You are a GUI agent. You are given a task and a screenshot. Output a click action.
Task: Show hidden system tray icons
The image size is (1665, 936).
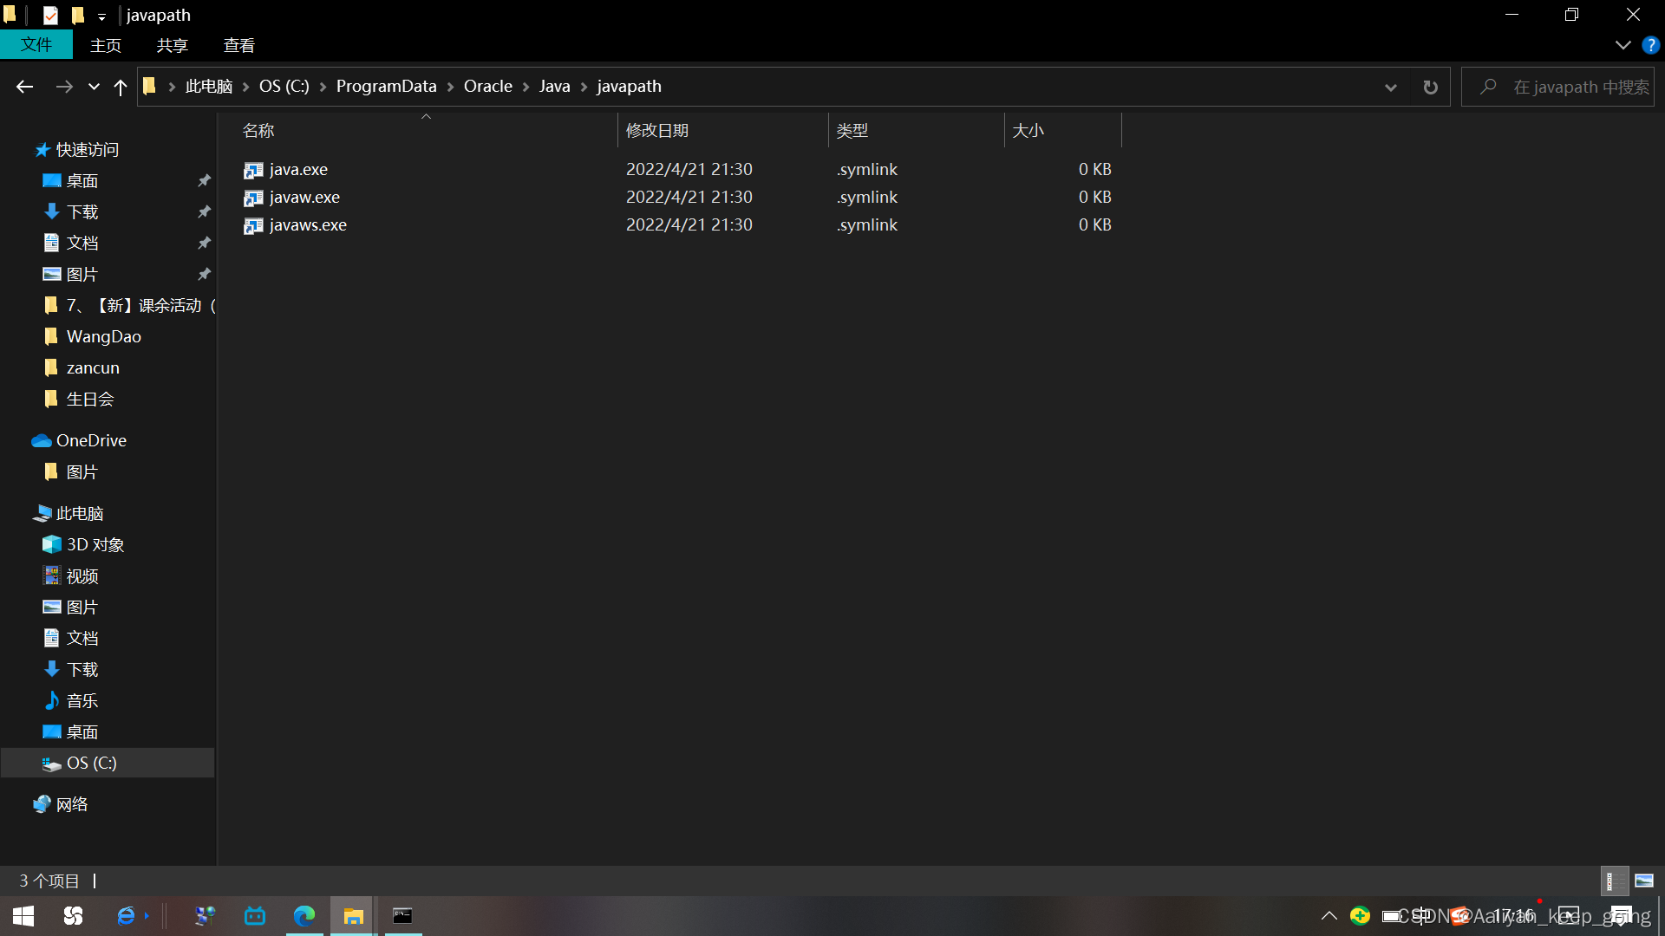click(1329, 916)
